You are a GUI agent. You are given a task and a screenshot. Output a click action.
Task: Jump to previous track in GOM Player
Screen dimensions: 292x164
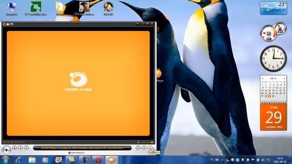coord(21,148)
